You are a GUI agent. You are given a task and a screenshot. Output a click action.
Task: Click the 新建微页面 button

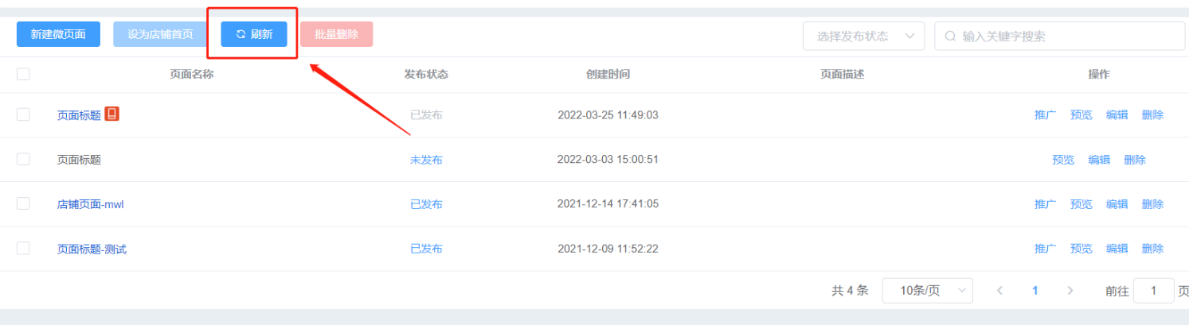coord(58,34)
